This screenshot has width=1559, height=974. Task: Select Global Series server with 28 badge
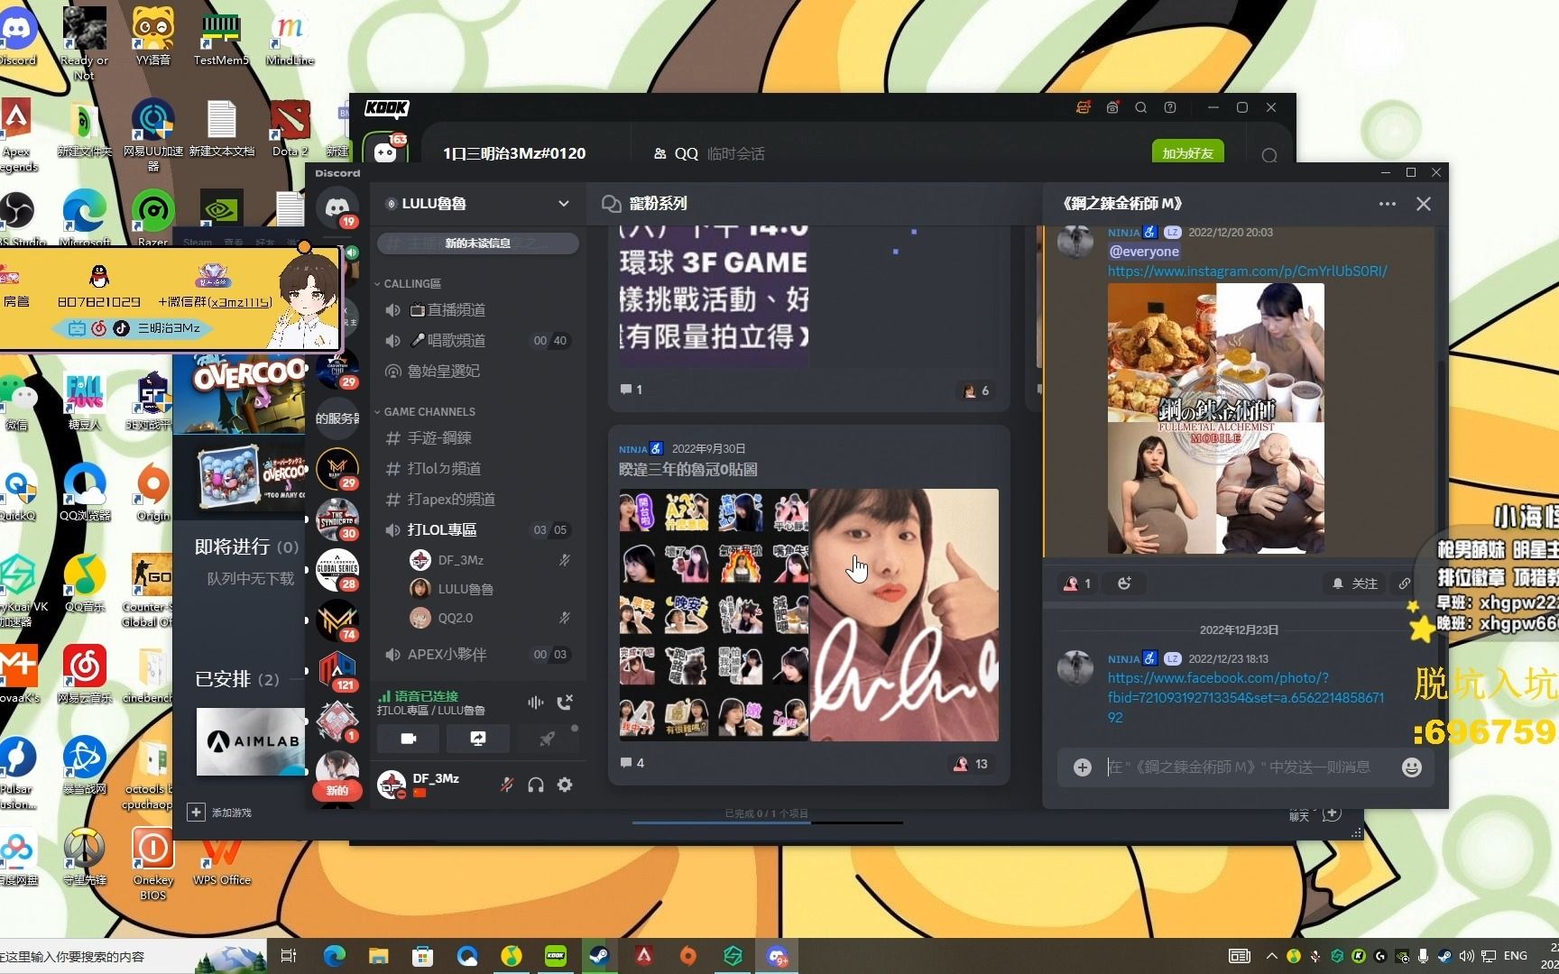(x=337, y=568)
